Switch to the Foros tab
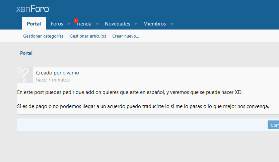This screenshot has height=162, width=279. coord(57,24)
